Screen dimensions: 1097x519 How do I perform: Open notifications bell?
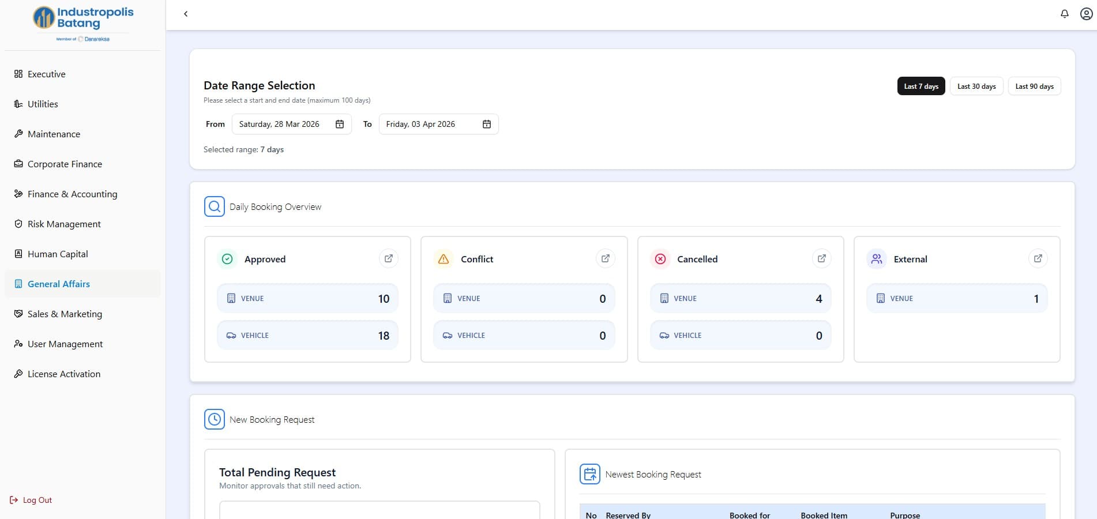click(x=1065, y=14)
